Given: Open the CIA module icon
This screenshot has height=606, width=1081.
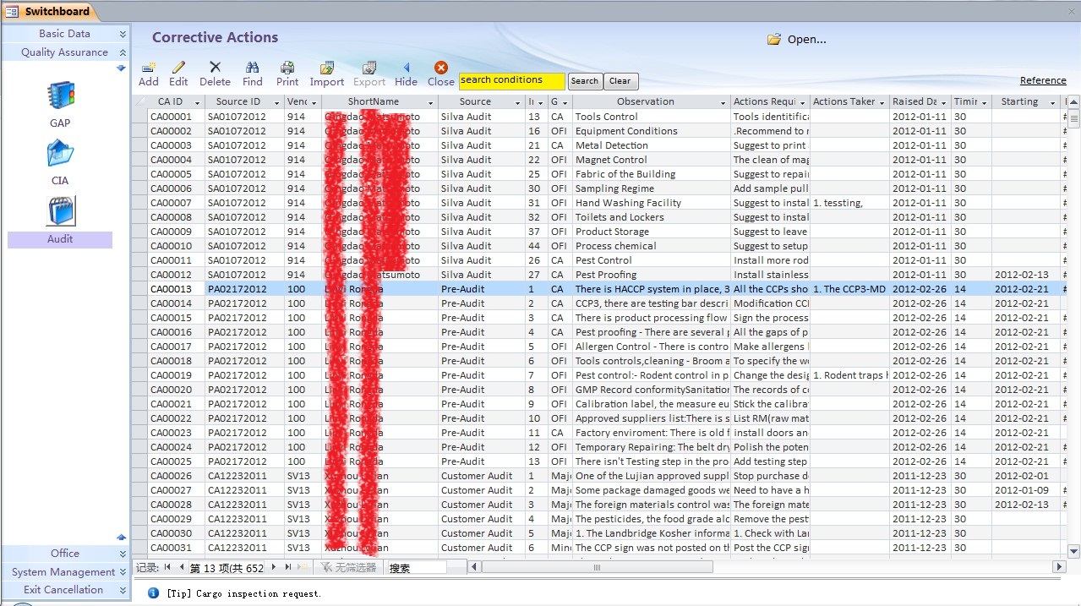Looking at the screenshot, I should 60,153.
